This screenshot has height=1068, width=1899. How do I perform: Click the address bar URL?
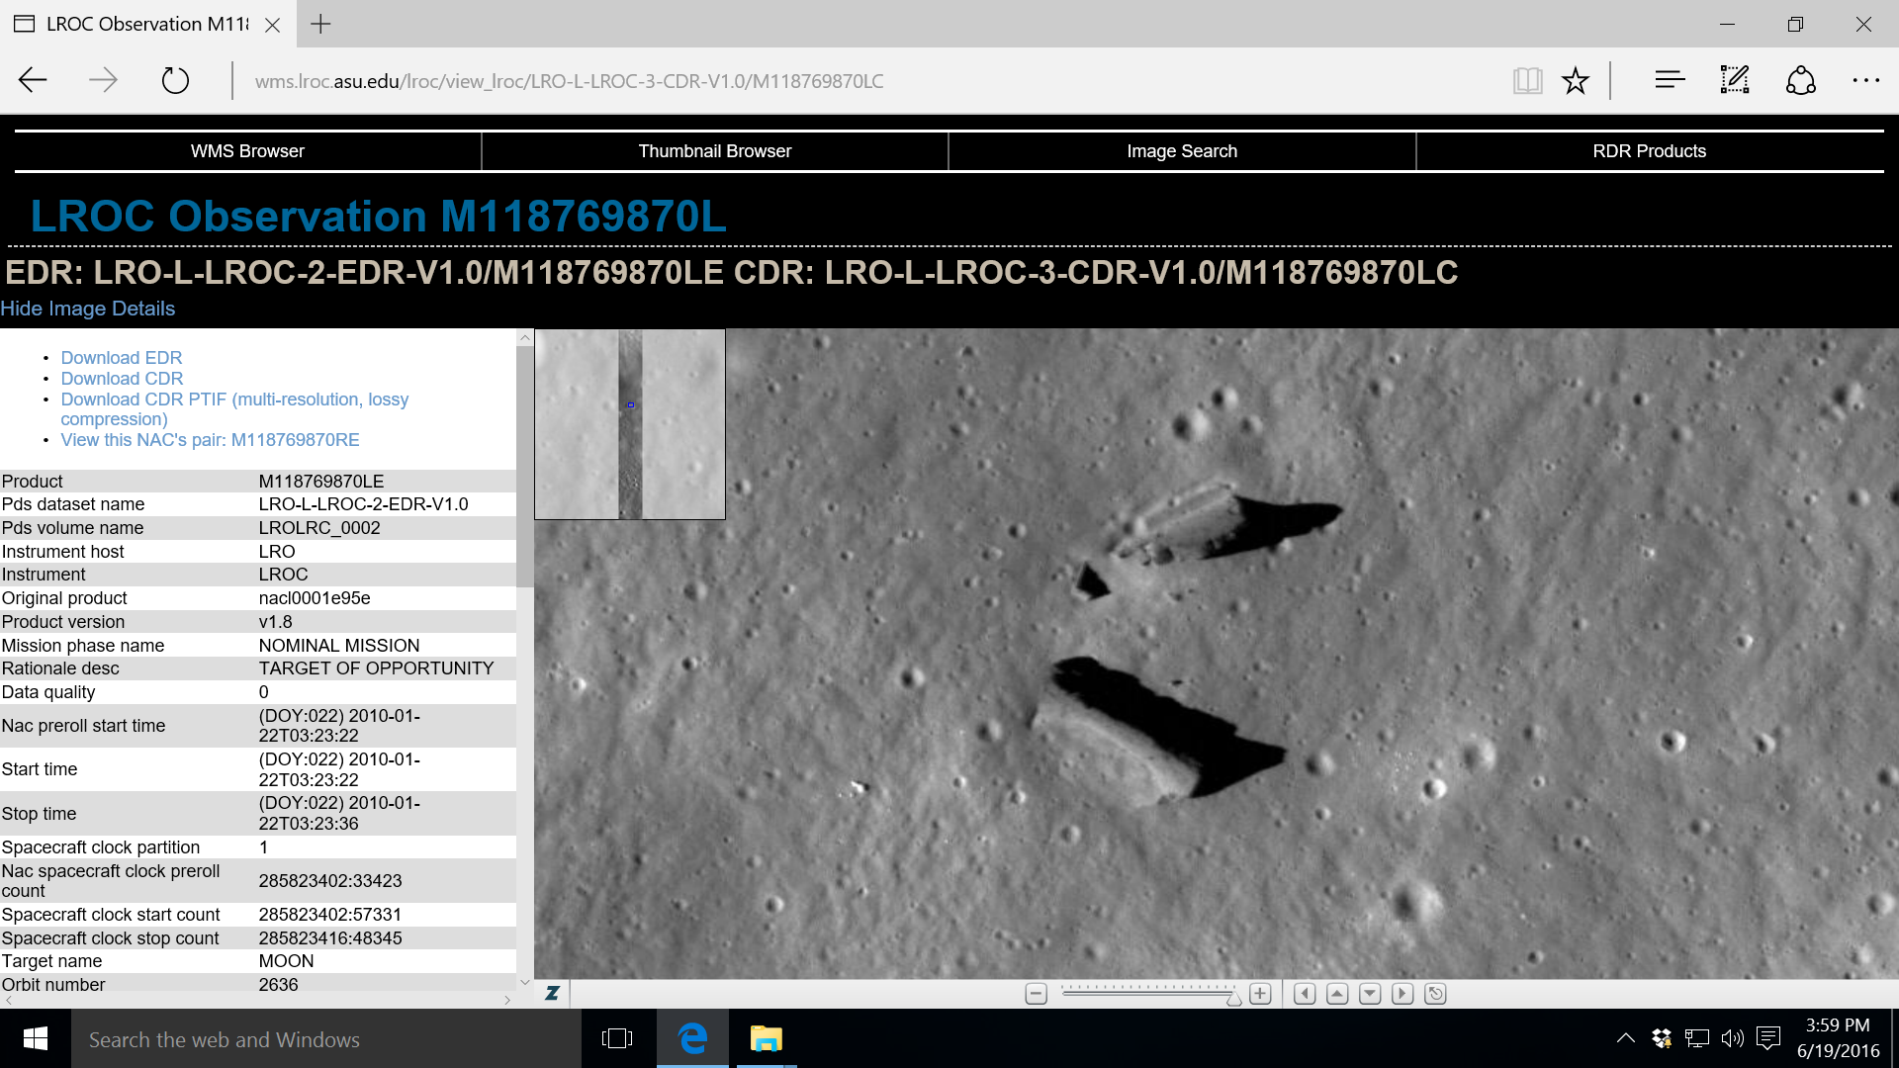click(x=569, y=81)
